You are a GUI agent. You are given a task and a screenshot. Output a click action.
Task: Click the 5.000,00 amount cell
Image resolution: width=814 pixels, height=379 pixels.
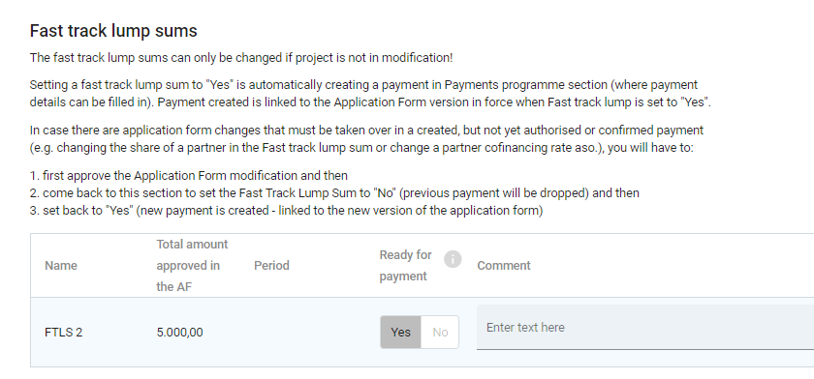[x=179, y=333]
